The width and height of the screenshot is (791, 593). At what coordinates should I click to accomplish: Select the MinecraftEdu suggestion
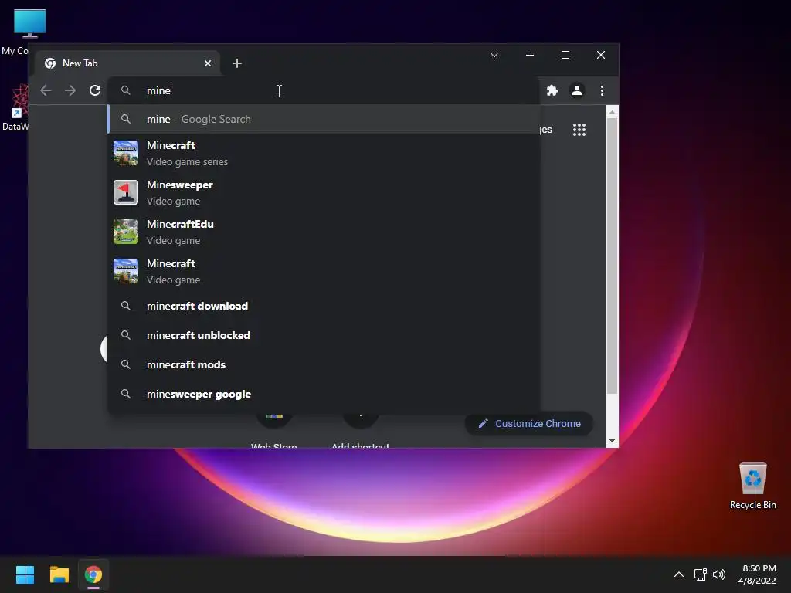pos(324,232)
